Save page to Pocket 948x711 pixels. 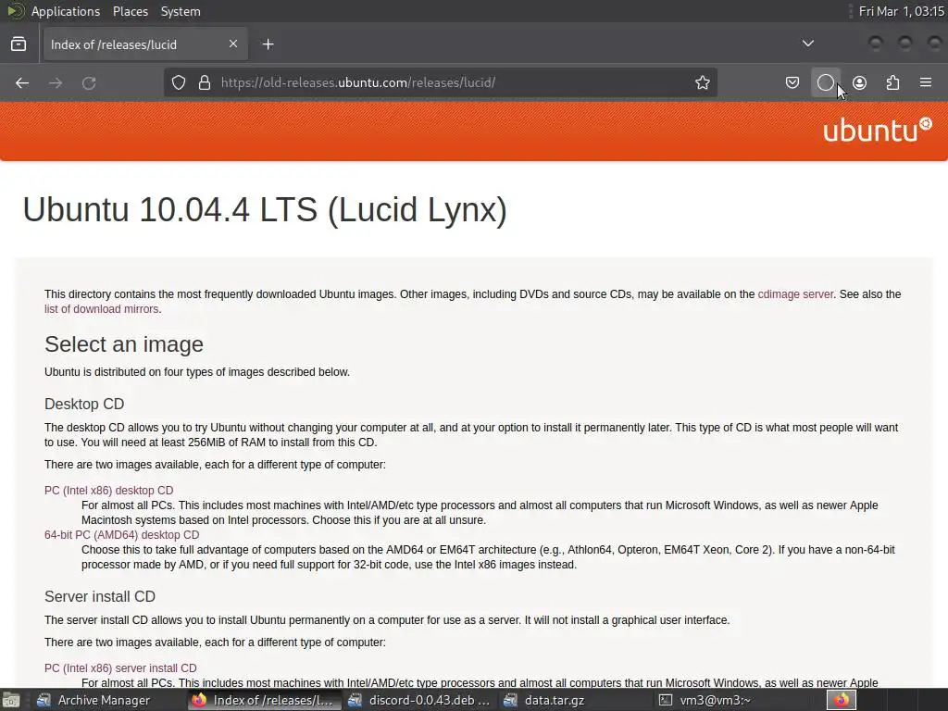pos(792,82)
